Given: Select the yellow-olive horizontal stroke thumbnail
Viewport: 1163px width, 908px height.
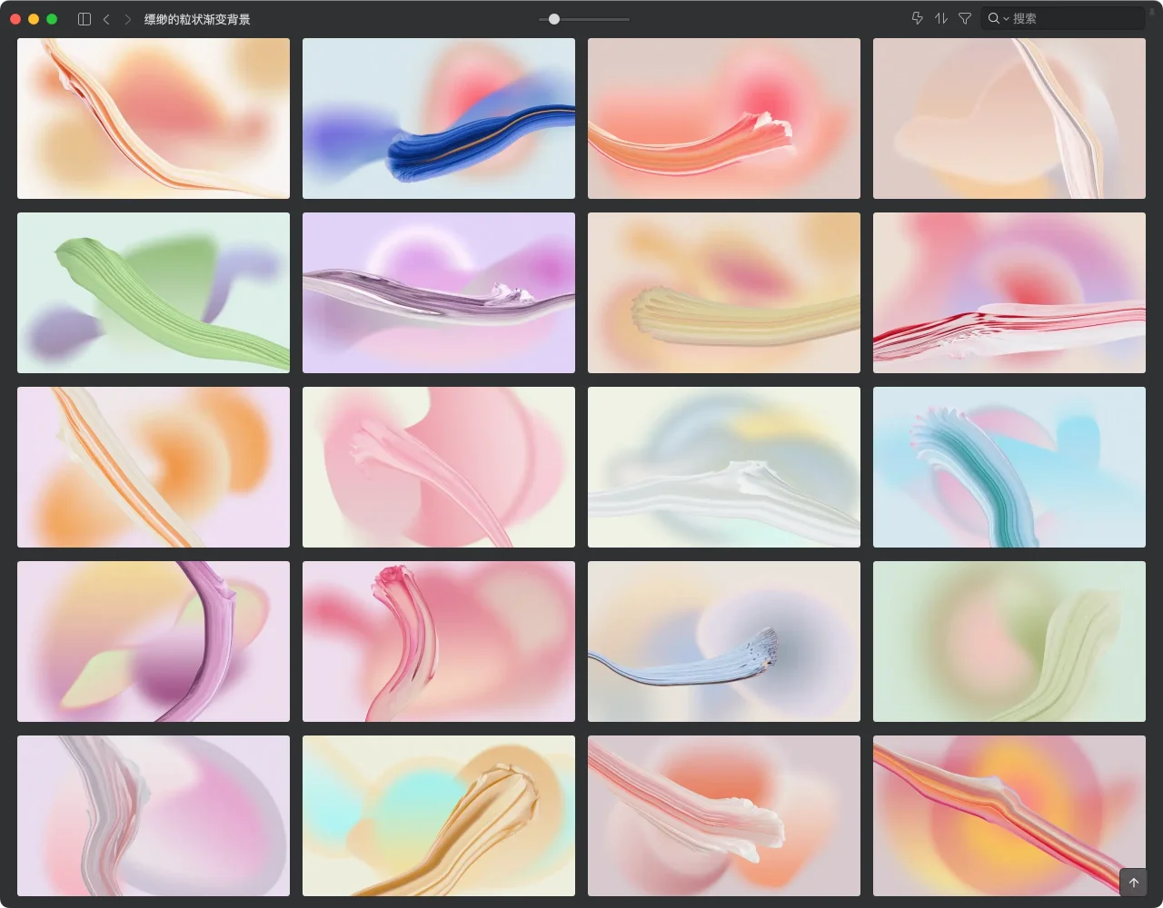Looking at the screenshot, I should tap(724, 292).
